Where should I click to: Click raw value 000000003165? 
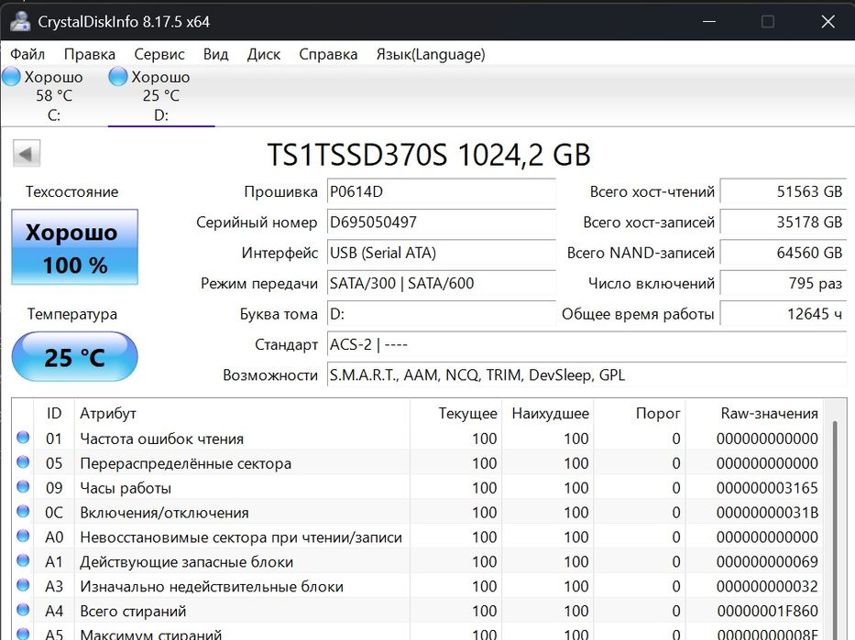click(767, 487)
